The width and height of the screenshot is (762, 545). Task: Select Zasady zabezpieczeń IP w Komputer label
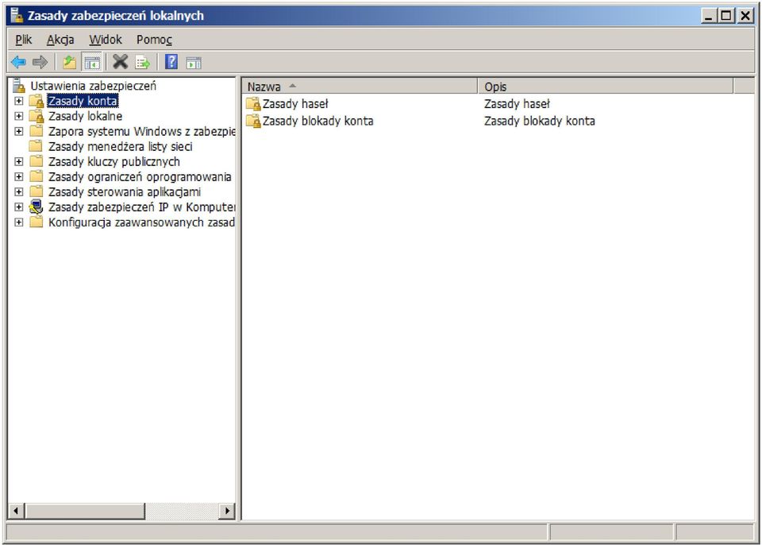tap(141, 207)
